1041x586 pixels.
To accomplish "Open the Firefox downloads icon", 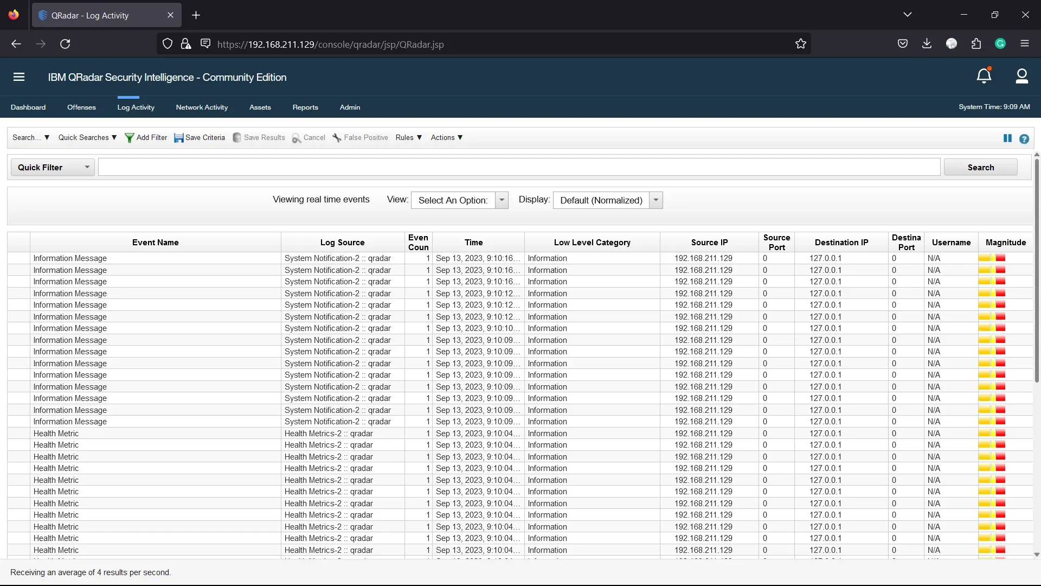I will 927,44.
